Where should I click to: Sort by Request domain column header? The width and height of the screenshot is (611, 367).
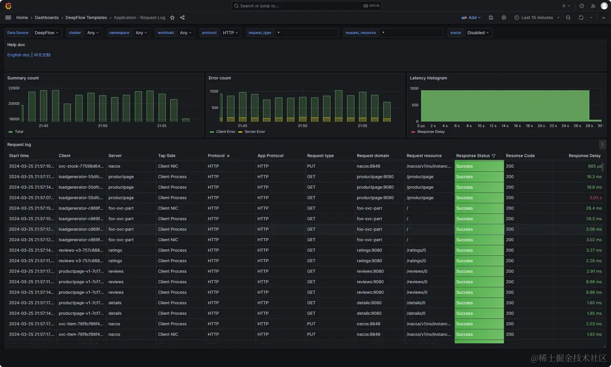[x=373, y=156]
